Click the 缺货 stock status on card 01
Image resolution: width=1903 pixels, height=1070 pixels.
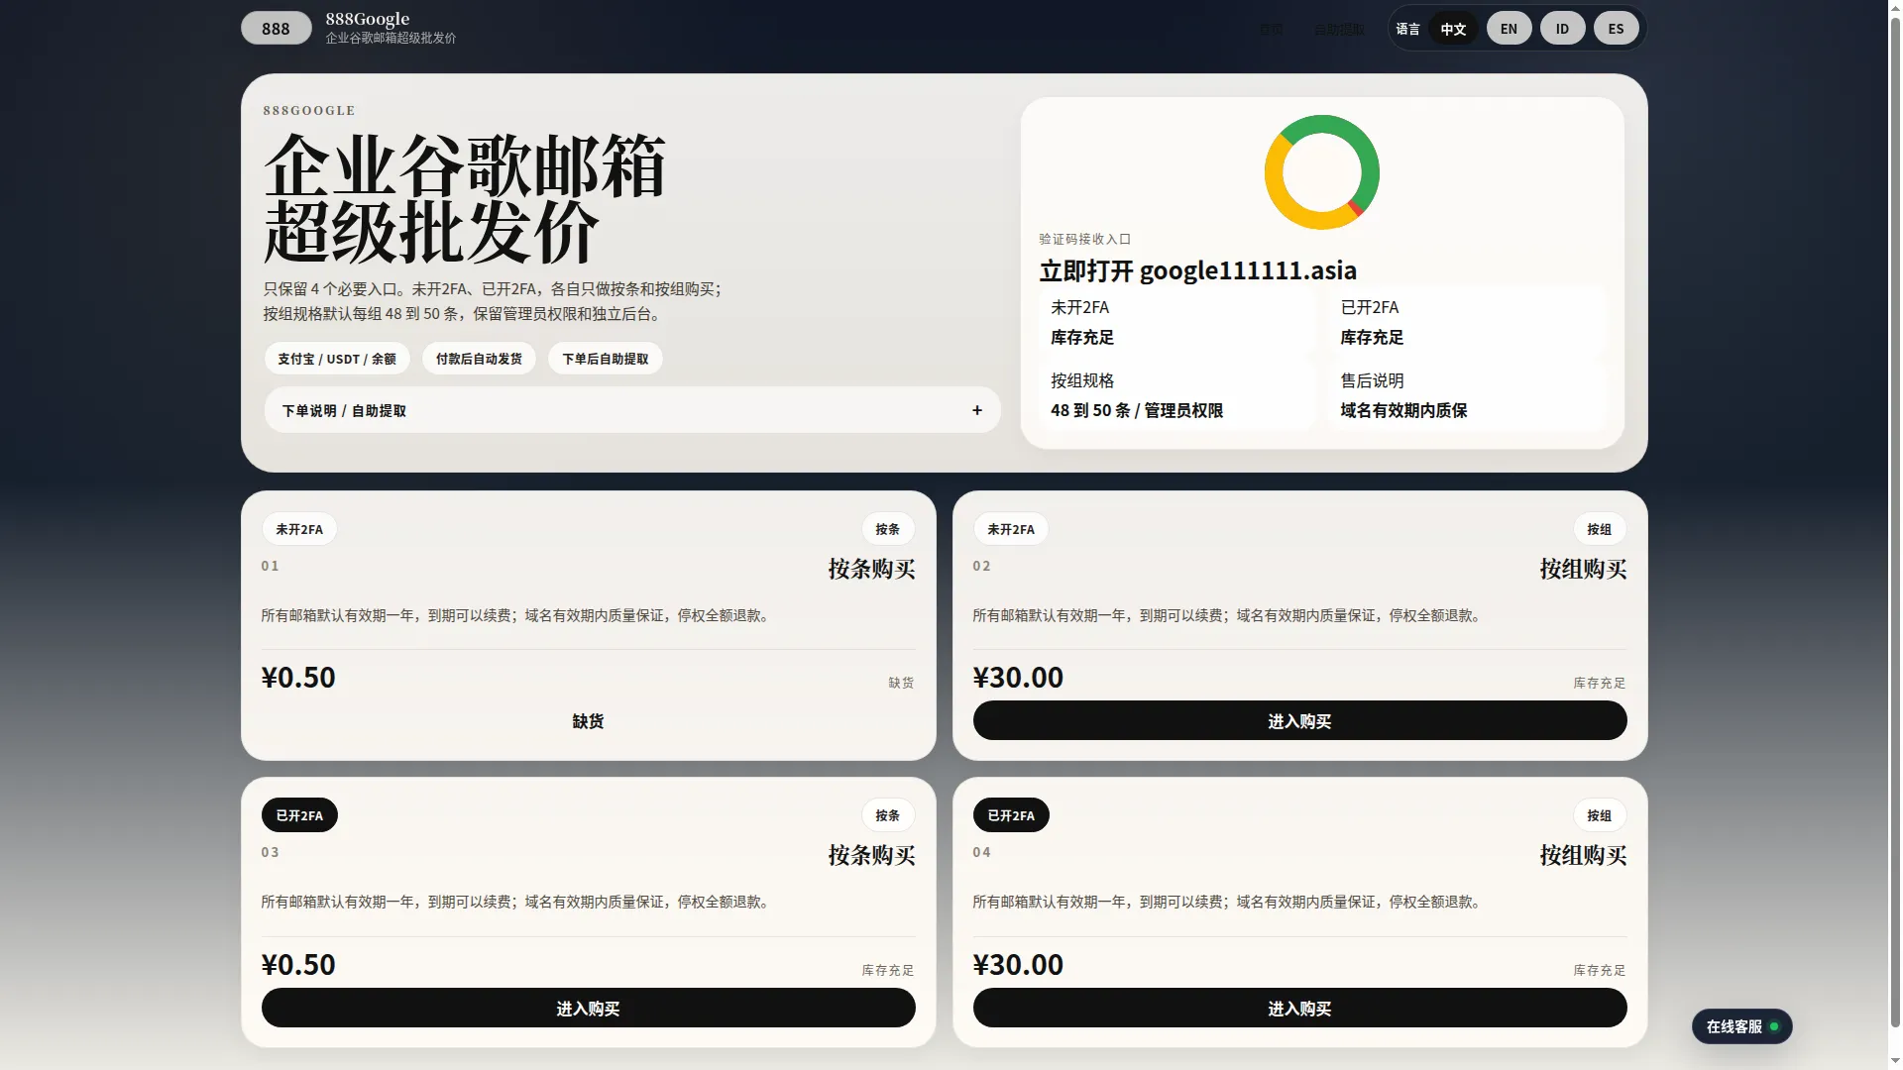901,683
